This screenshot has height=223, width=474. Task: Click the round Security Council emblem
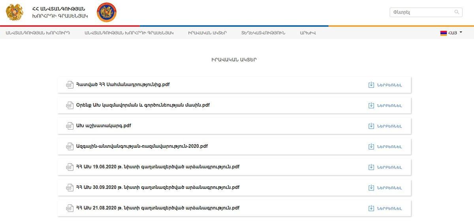click(x=106, y=12)
